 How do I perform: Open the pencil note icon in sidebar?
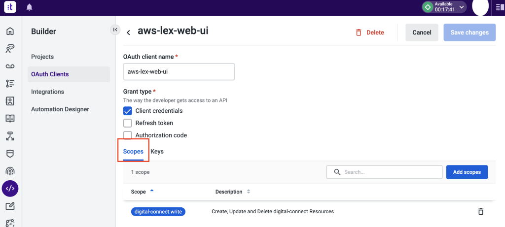tap(10, 206)
